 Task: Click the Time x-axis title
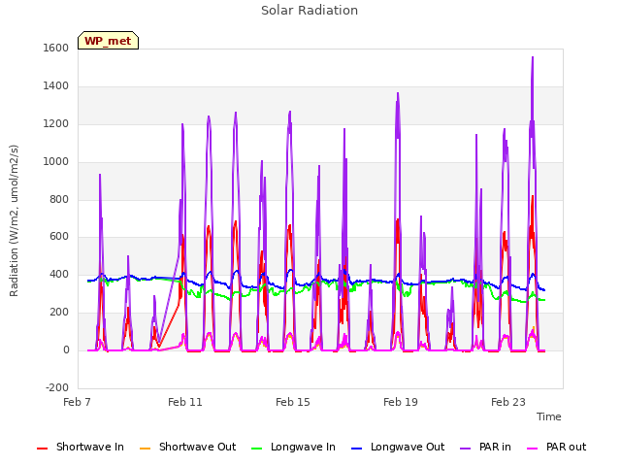(549, 416)
